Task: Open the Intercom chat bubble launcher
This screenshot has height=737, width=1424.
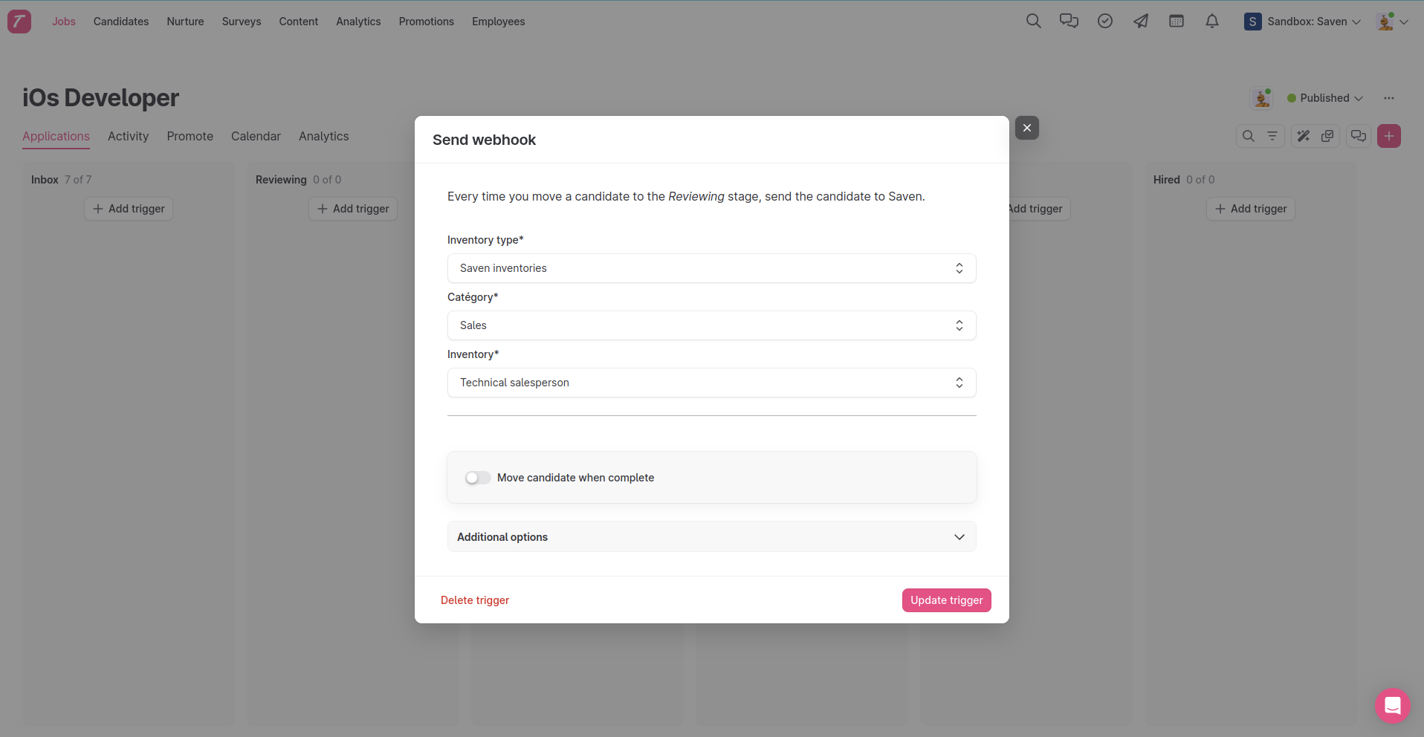Action: point(1392,705)
